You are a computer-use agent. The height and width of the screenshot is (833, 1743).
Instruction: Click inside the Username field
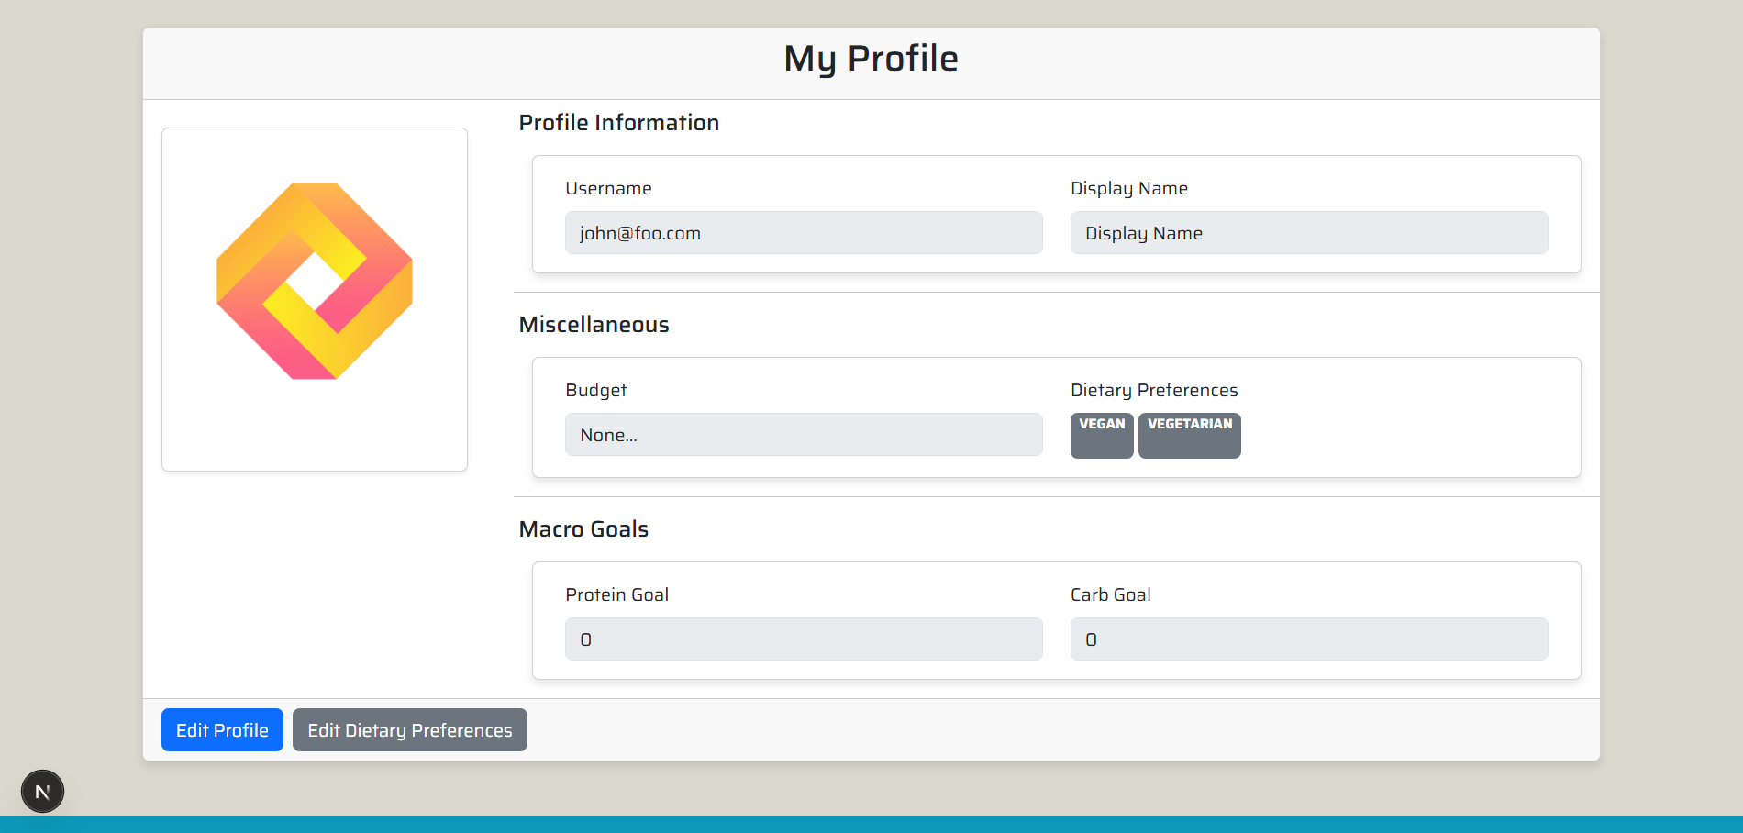pos(803,232)
